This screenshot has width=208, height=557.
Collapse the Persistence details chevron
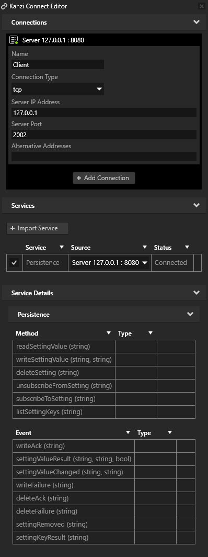pyautogui.click(x=190, y=314)
